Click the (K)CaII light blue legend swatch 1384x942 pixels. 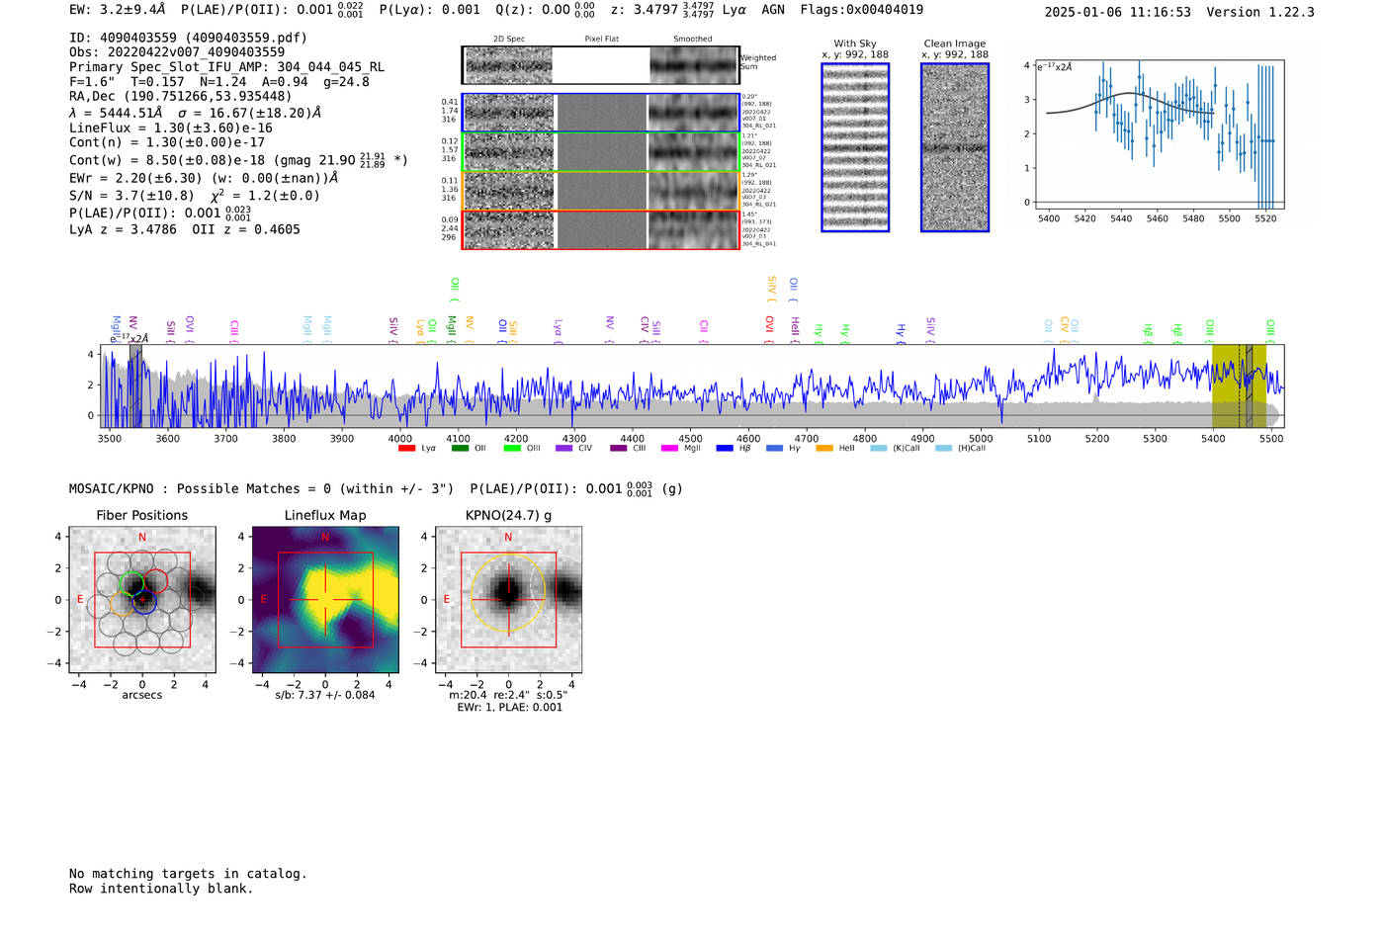[x=879, y=449]
